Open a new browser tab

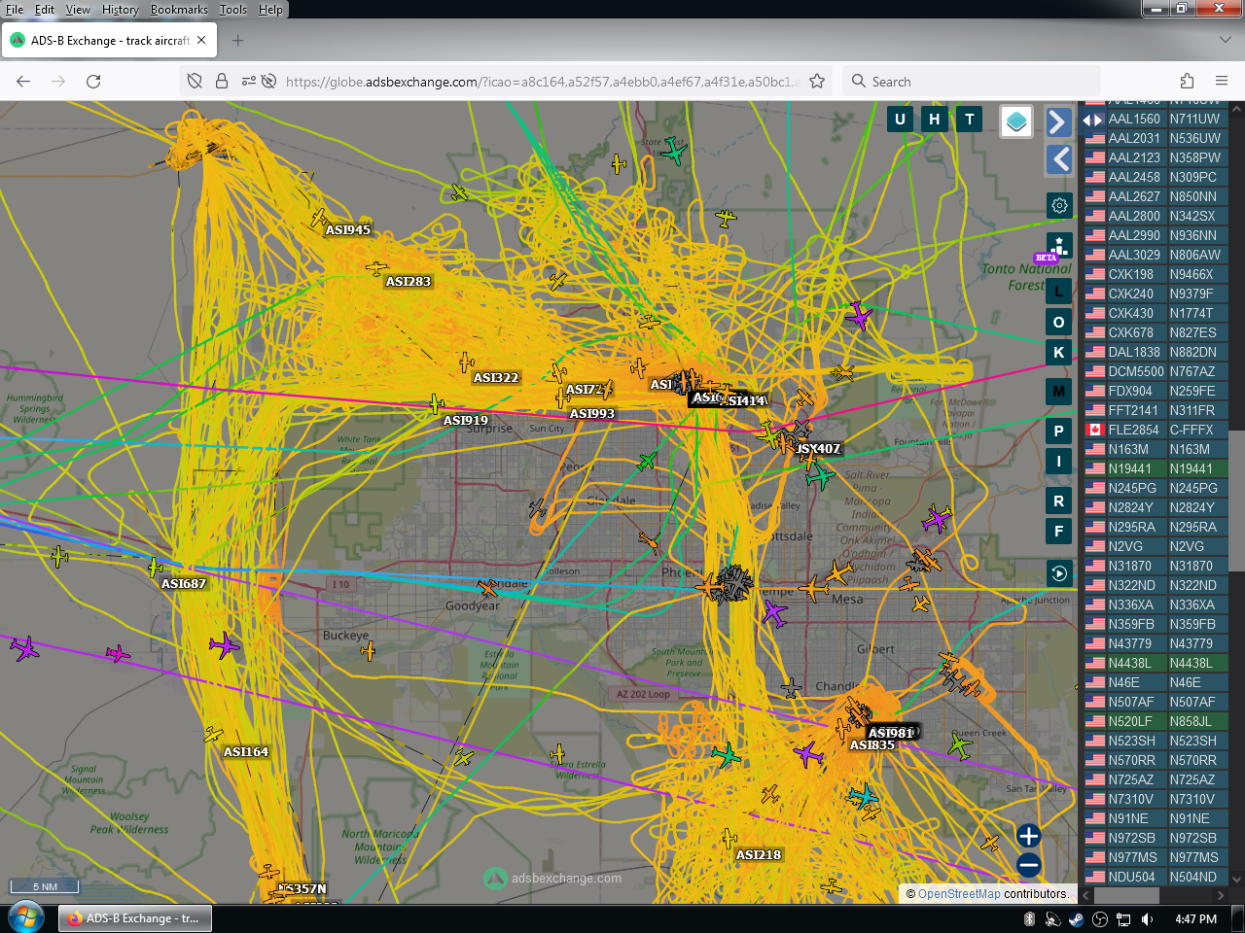pos(238,41)
